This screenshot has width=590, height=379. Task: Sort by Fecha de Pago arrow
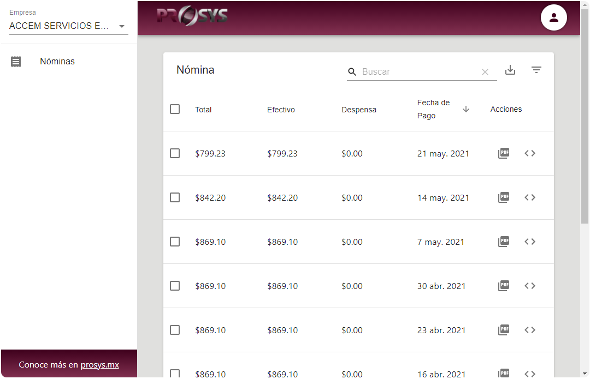pyautogui.click(x=466, y=109)
